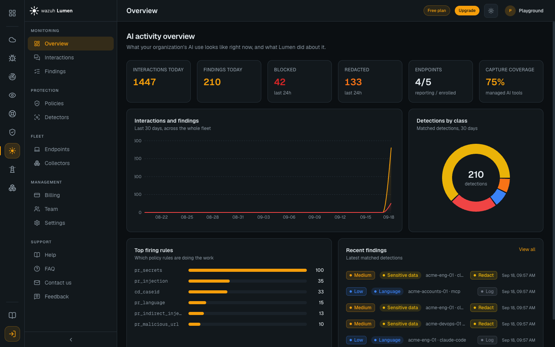
Task: Open the book documentation icon in the rail
Action: (12, 315)
